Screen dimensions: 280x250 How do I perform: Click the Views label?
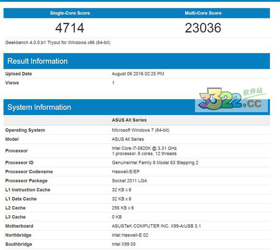[12, 83]
